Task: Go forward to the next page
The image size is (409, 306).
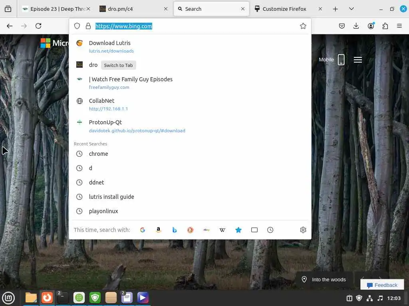Action: tap(24, 26)
